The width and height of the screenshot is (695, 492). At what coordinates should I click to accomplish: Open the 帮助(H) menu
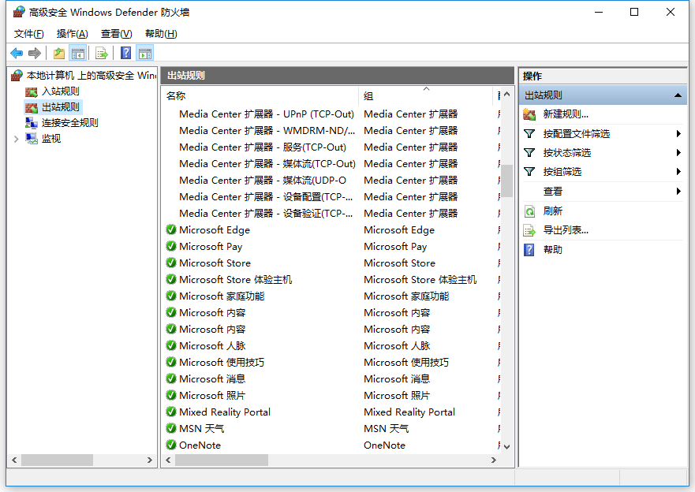click(161, 34)
